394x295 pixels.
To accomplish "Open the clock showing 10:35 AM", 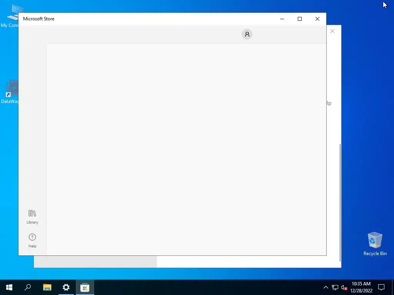I will tap(361, 287).
